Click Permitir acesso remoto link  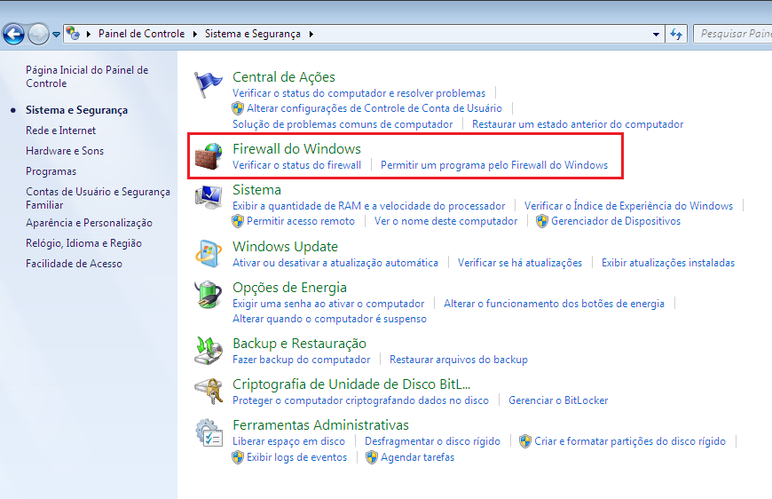pos(301,221)
